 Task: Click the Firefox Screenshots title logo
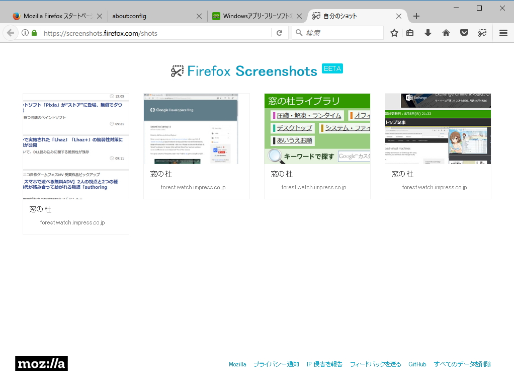(x=244, y=71)
